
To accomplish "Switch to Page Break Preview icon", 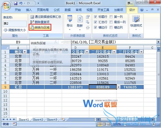I will tap(108, 124).
